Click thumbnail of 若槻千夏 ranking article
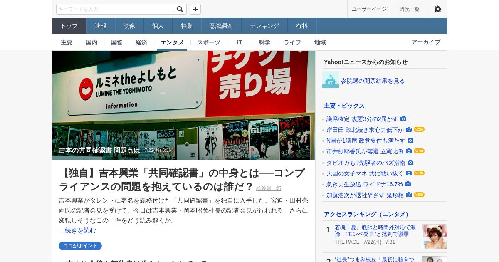Viewport: 499px width, 262px height. coord(435,237)
